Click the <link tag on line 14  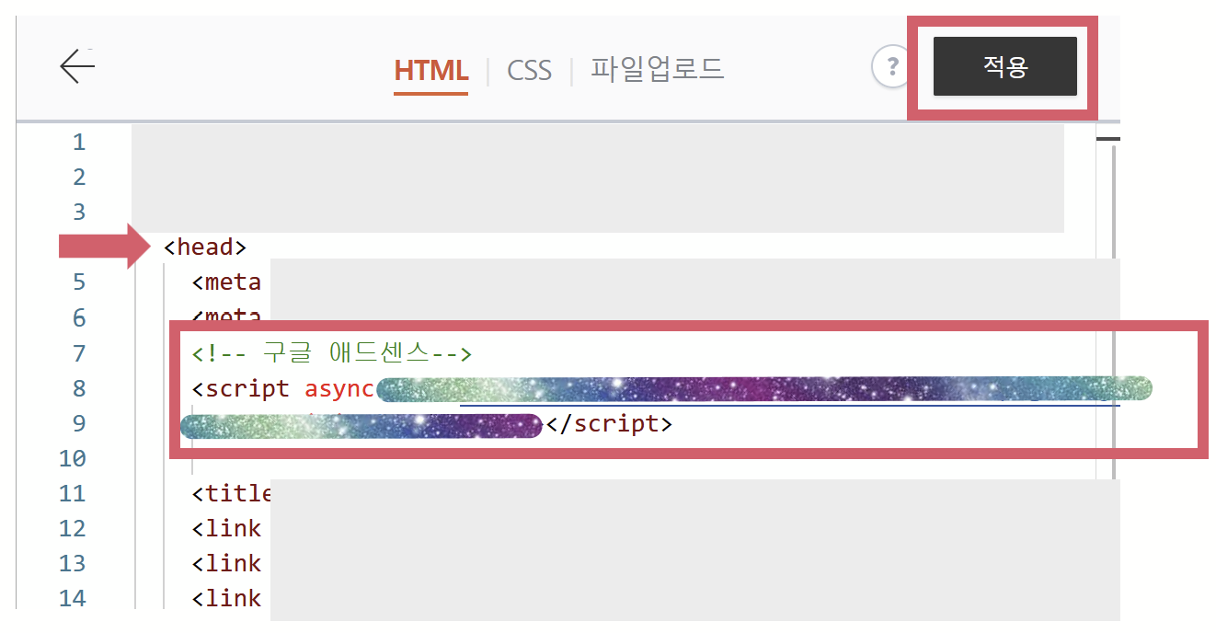[226, 598]
